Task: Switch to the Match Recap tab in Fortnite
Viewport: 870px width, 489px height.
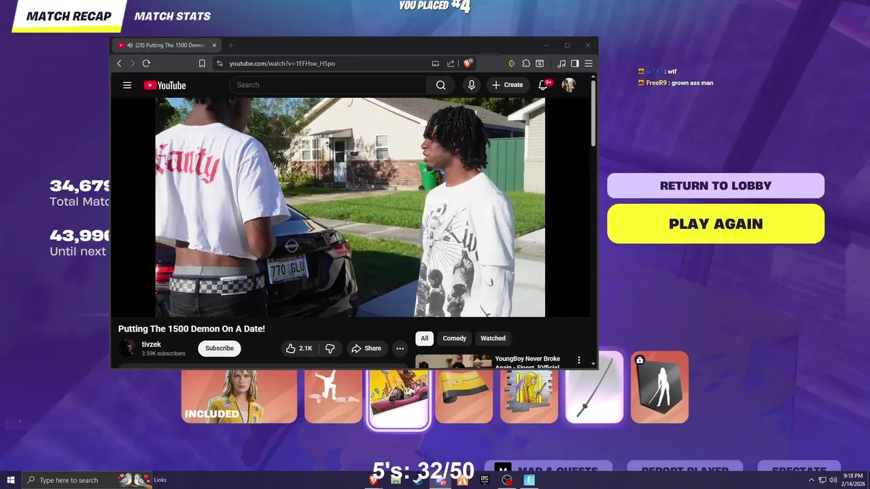Action: [x=69, y=16]
